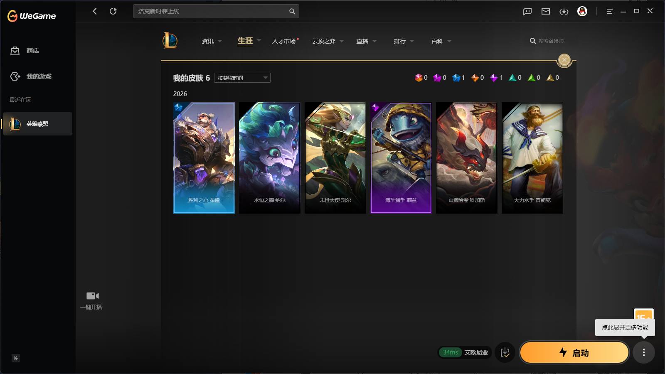Open the download manager icon in the title bar
Viewport: 665px width, 374px height.
tap(564, 12)
